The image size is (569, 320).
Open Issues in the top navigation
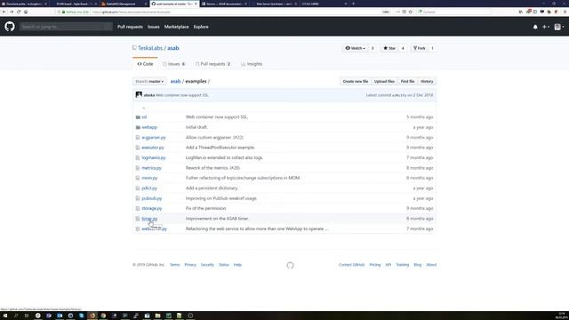154,27
